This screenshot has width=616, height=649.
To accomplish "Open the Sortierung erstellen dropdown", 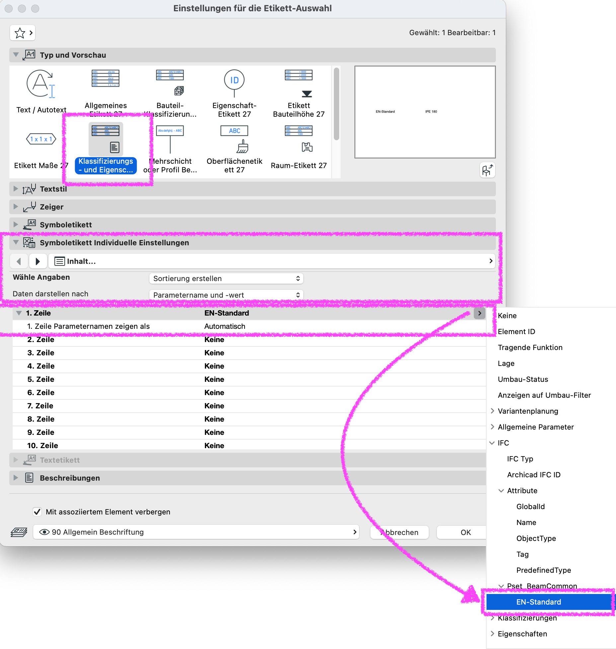I will click(x=226, y=278).
